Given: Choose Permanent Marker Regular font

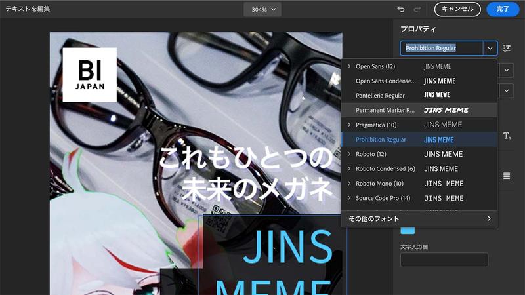Looking at the screenshot, I should click(419, 110).
